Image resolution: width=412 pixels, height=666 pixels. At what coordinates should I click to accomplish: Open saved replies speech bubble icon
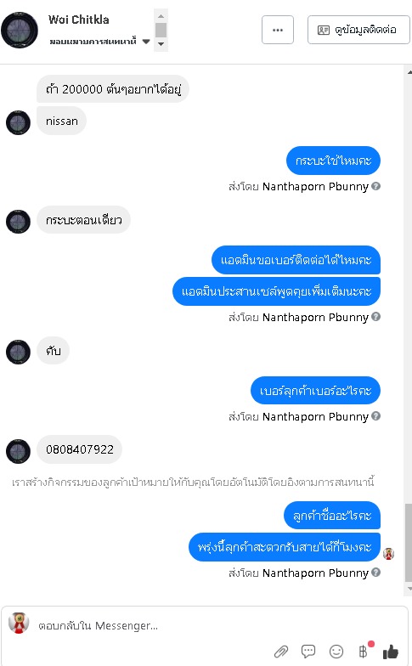308,651
